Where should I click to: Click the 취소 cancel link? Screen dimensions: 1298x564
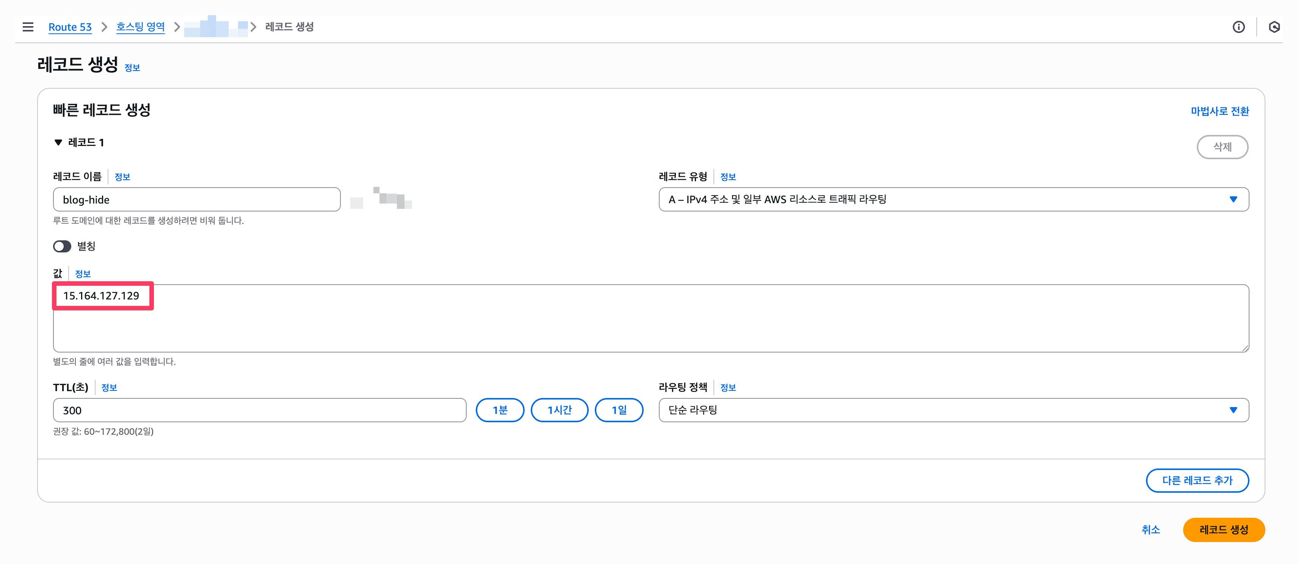(x=1151, y=529)
